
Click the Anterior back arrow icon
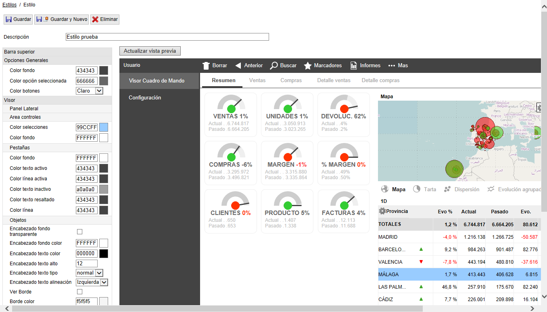point(238,66)
